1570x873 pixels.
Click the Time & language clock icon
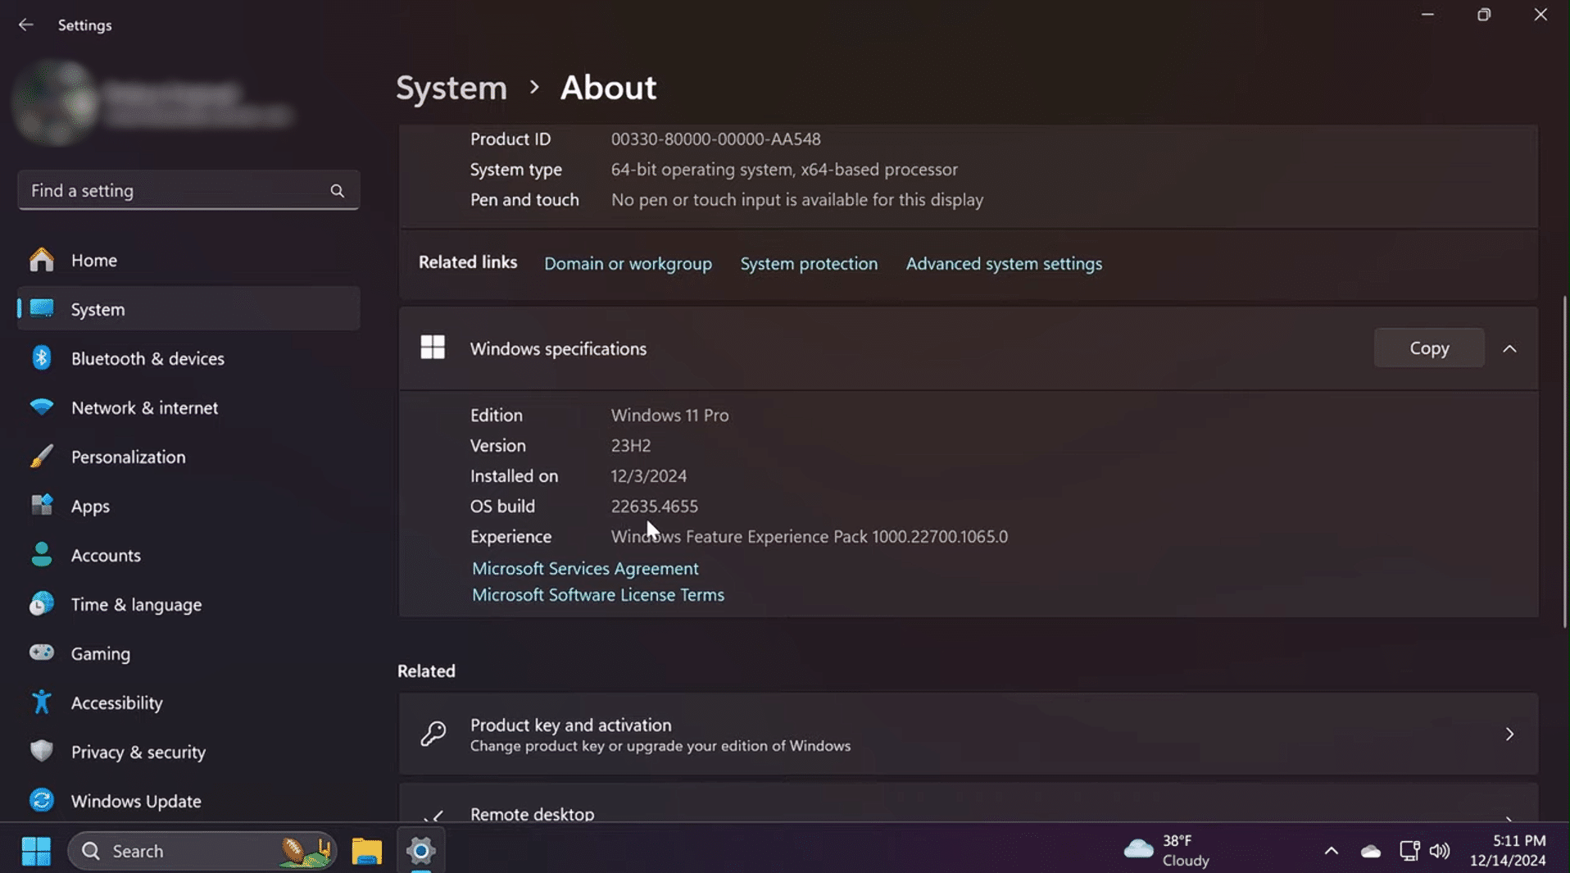(41, 604)
